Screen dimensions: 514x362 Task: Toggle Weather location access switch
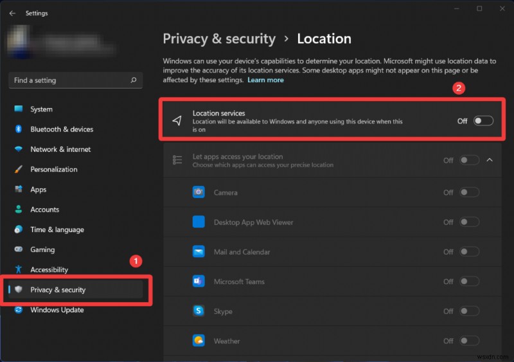(x=469, y=341)
